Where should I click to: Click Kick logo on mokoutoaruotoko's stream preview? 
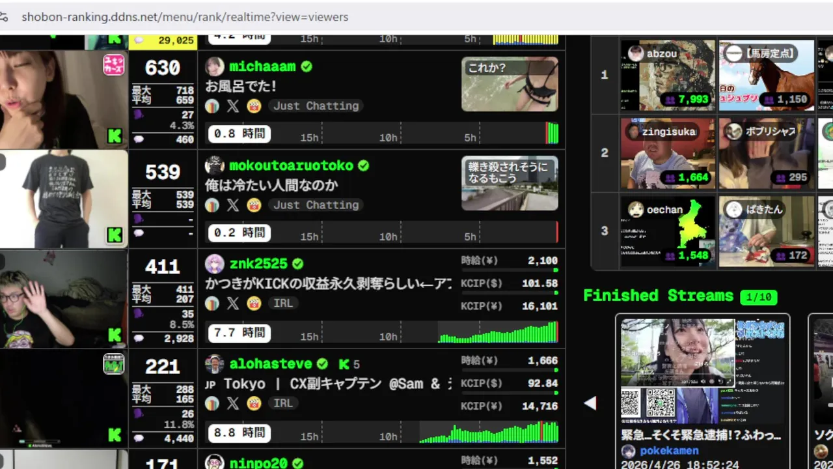tap(115, 235)
